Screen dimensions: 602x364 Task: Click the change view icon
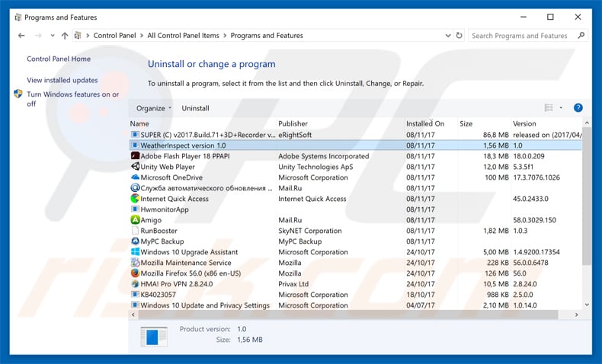pos(549,108)
